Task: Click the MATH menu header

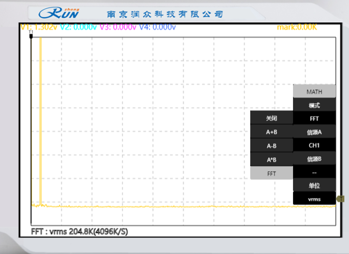Action: point(314,91)
